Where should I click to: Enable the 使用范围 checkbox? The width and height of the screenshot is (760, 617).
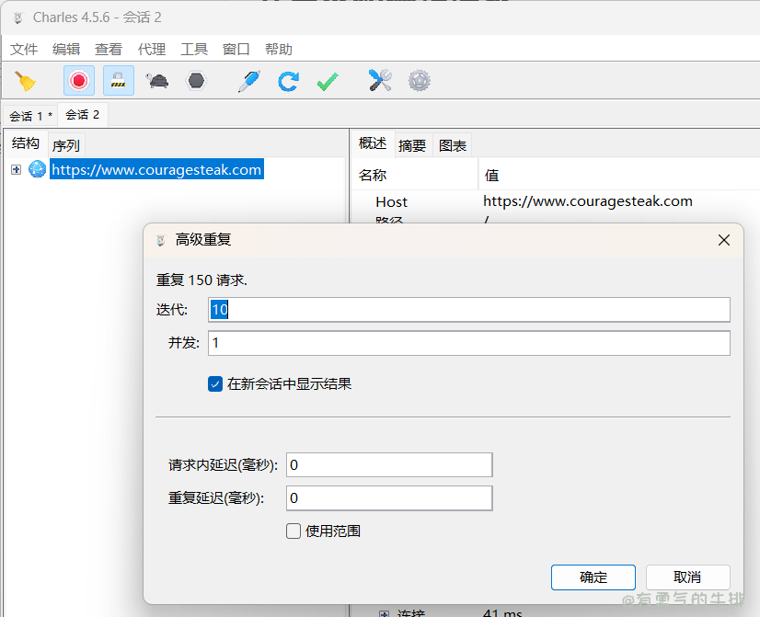pos(294,531)
